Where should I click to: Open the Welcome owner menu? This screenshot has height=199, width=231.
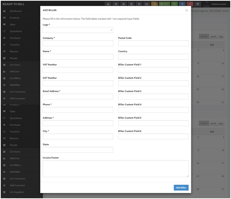pyautogui.click(x=219, y=4)
